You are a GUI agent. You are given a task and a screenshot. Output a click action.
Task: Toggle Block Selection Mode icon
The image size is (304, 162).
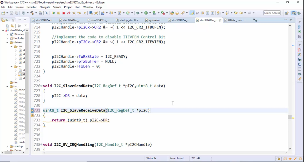[207, 13]
